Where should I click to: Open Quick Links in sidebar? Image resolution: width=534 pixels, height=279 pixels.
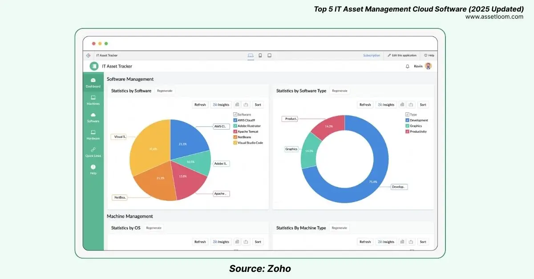click(x=93, y=152)
